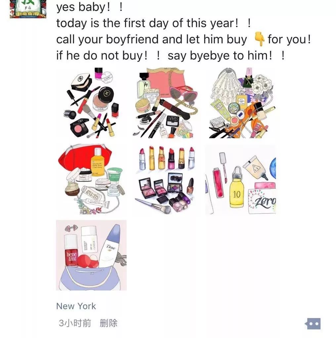336x338 pixels.
Task: Delete the post via 删除
Action: 108,323
